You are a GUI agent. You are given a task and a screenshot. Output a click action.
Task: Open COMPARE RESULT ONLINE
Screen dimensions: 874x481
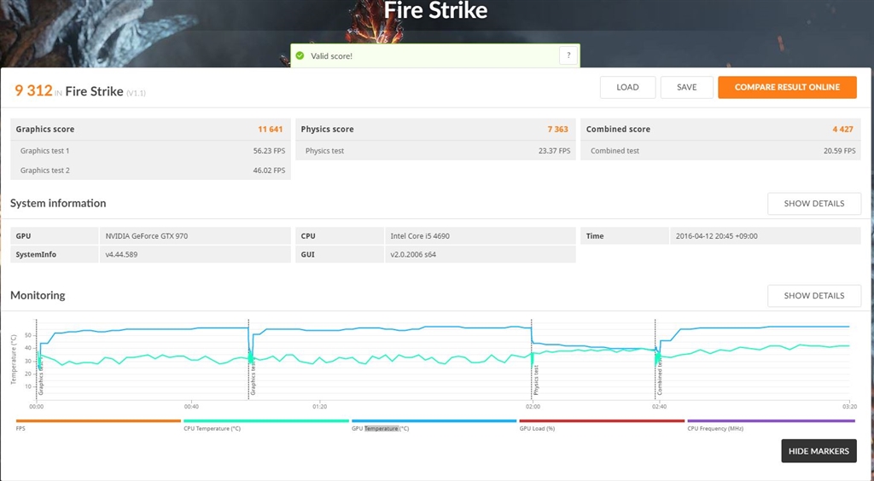[787, 87]
